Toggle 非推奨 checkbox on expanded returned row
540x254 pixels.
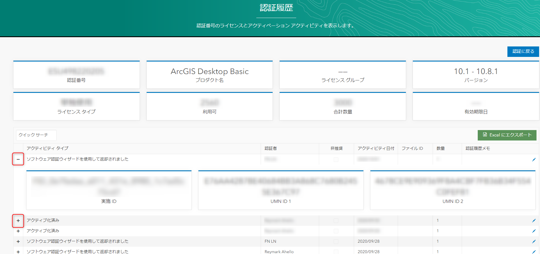coord(336,159)
